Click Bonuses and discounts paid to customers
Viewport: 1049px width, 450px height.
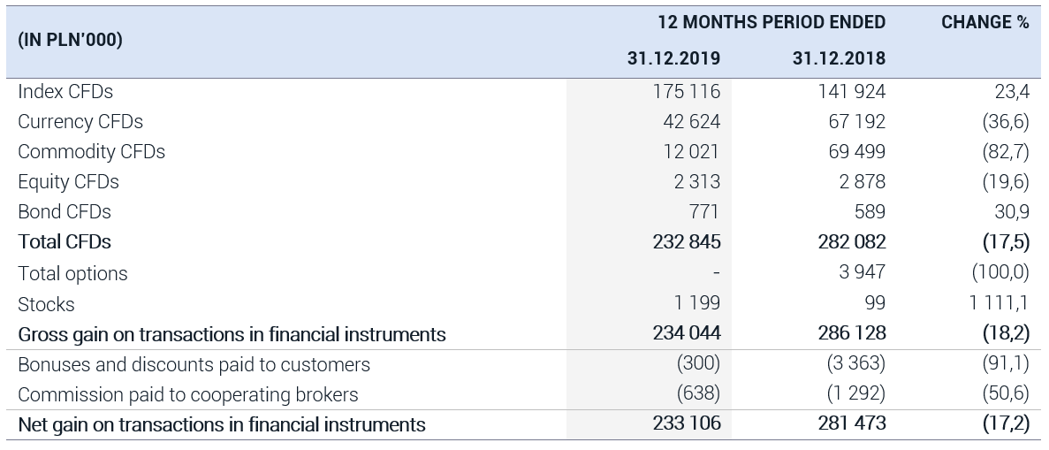pyautogui.click(x=194, y=364)
